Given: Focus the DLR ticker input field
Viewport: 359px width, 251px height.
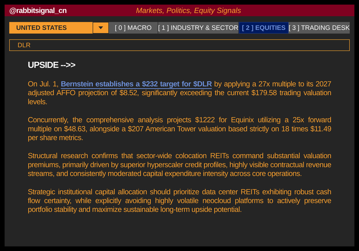Looking at the screenshot, I should (x=180, y=45).
